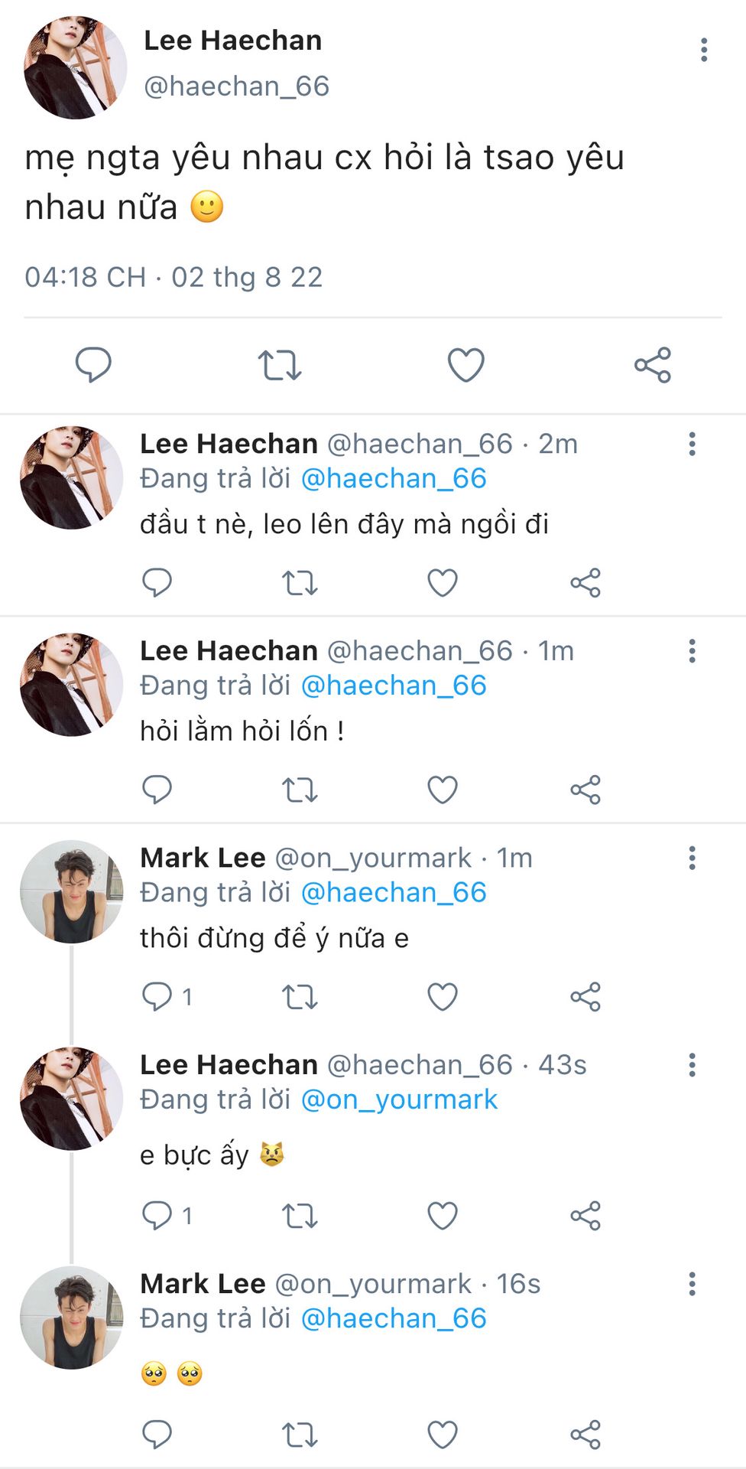
Task: Share the main tweet
Action: pos(652,364)
